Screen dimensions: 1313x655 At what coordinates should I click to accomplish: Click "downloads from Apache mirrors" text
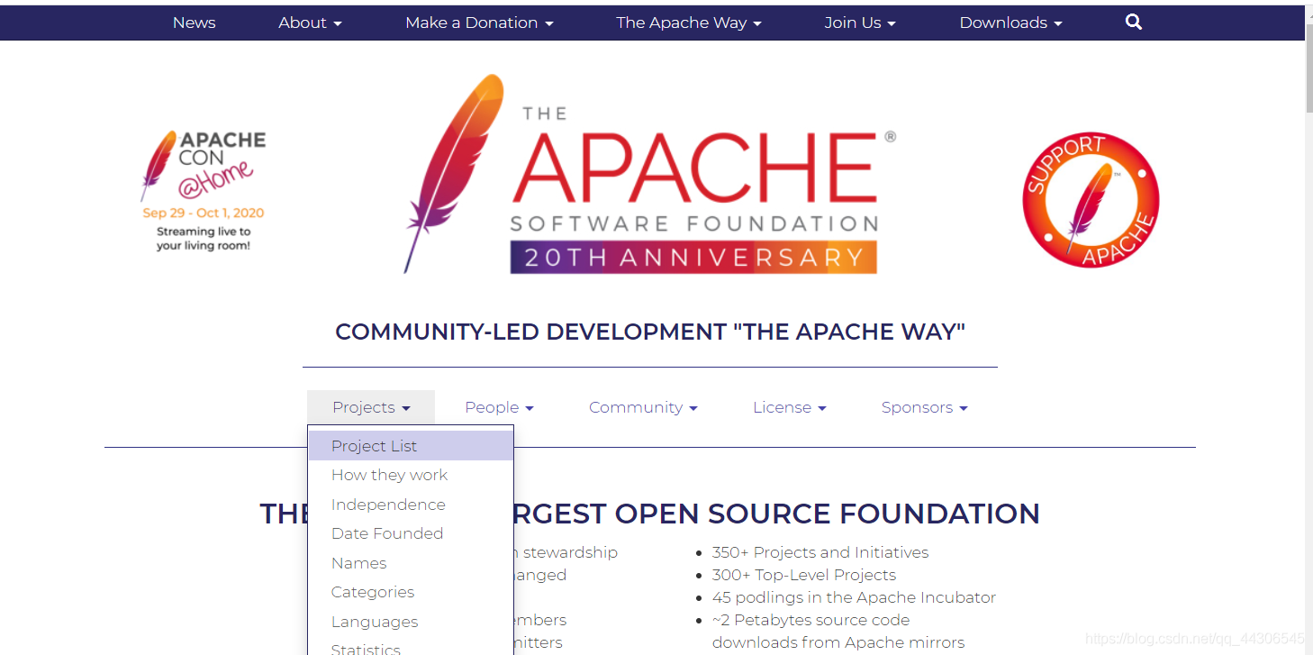(x=838, y=642)
